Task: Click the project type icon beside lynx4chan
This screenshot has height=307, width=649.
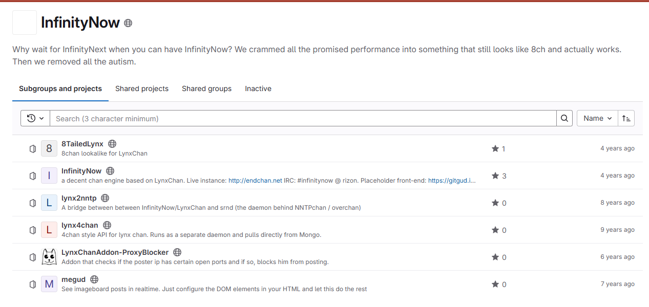Action: click(x=33, y=230)
